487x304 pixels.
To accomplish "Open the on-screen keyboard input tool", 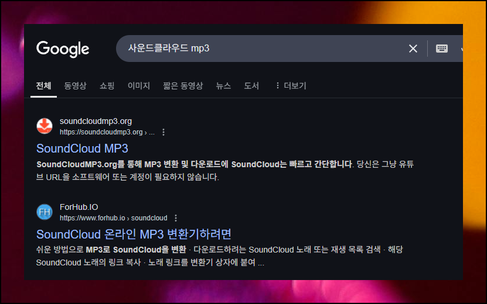I will point(441,49).
